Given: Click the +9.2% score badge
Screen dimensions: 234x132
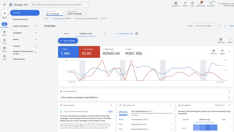Looking at the screenshot, I should click(x=110, y=111).
